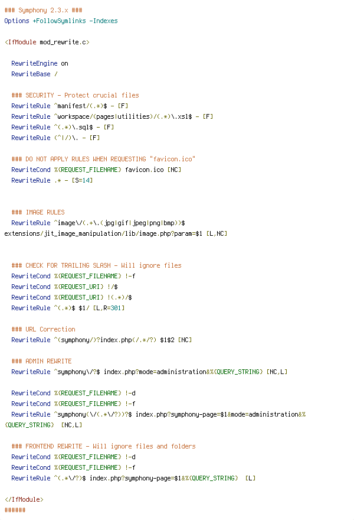Select the 'CHECK FOR TRAILING SLASH' comment
This screenshot has width=354, height=520.
tap(96, 265)
